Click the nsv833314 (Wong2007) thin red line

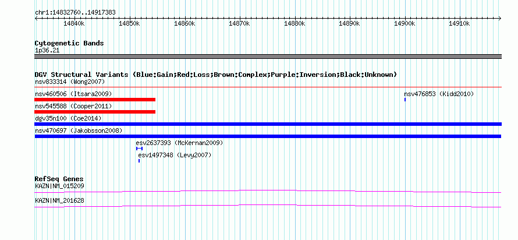click(x=268, y=87)
